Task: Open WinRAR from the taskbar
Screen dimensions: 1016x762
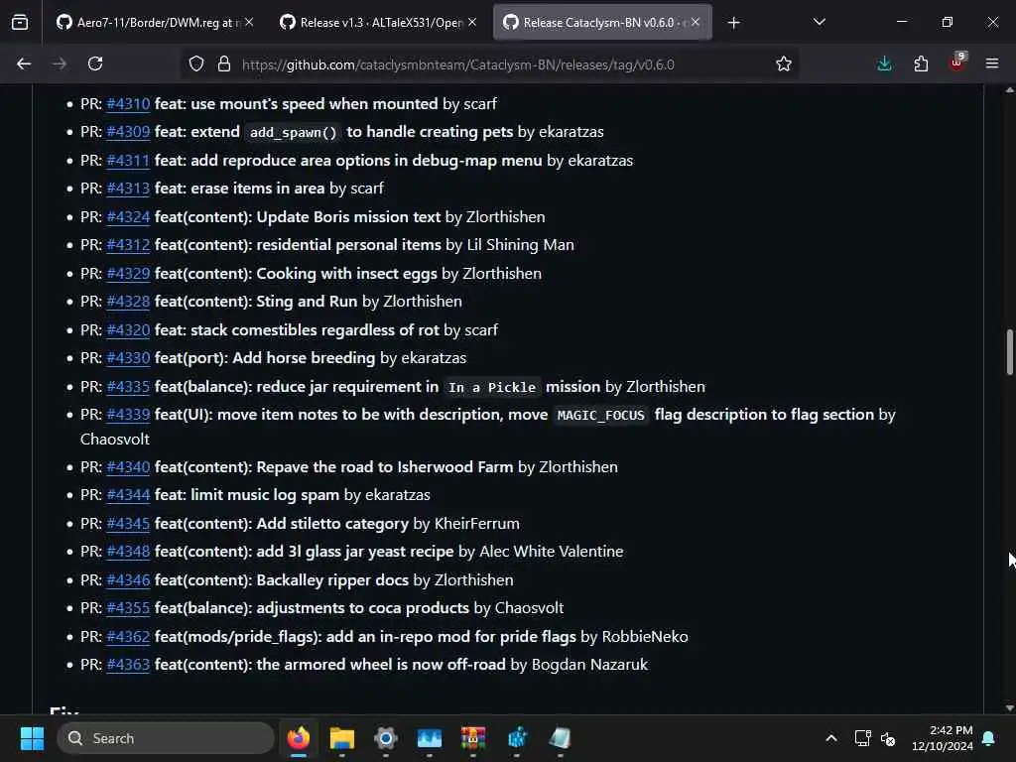Action: (x=473, y=738)
